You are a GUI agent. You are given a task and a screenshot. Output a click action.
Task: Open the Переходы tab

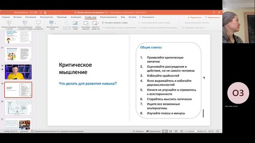pyautogui.click(x=62, y=17)
